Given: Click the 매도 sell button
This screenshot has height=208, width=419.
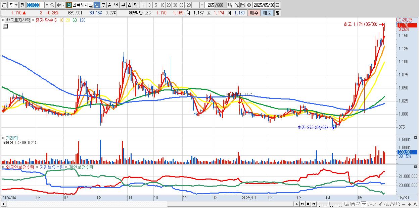Looking at the screenshot, I should [x=267, y=13].
